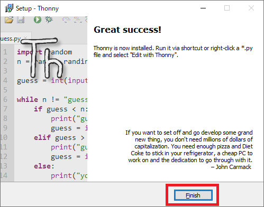Viewport: 264px width, 207px height.
Task: Click the step into arrow icon
Action: pyautogui.click(x=78, y=20)
